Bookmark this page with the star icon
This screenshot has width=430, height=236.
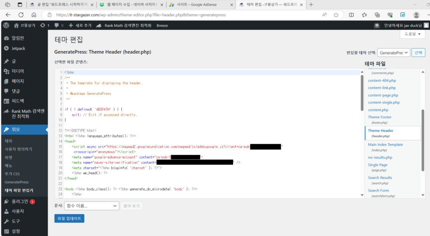tap(336, 15)
